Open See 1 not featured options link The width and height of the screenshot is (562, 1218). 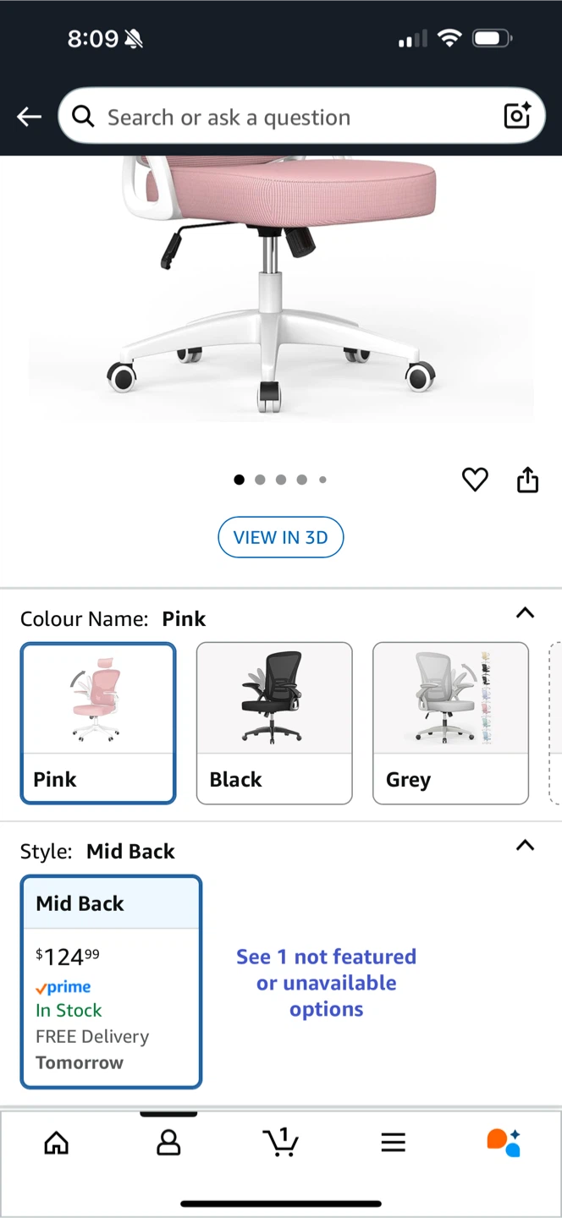click(326, 983)
